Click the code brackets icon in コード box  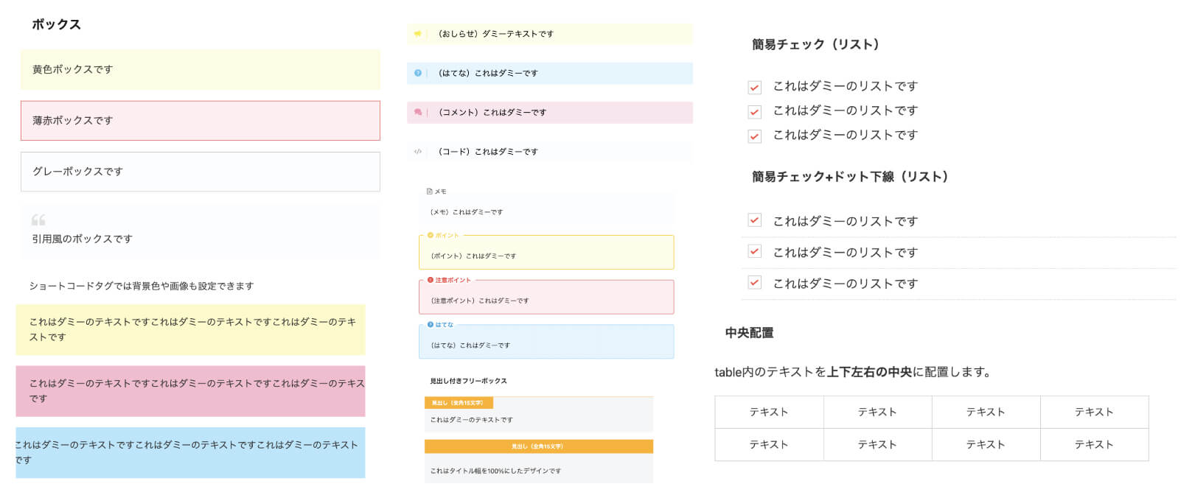417,152
